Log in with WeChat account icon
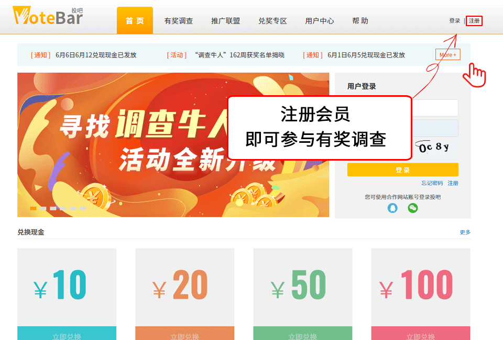The image size is (503, 340). 412,208
